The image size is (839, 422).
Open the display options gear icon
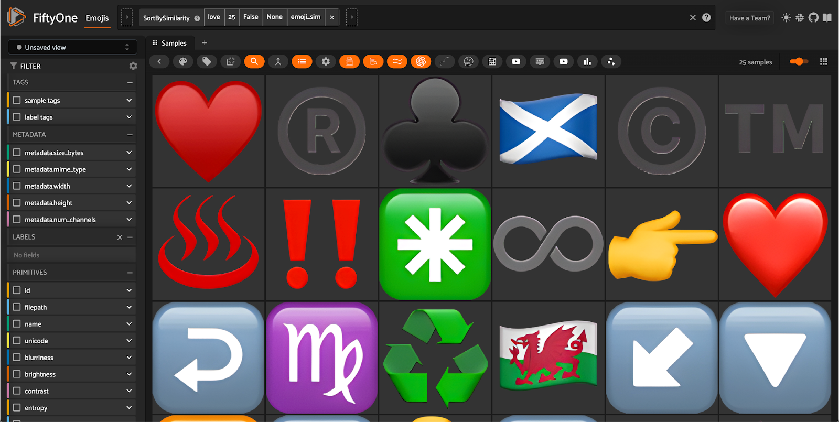[326, 61]
